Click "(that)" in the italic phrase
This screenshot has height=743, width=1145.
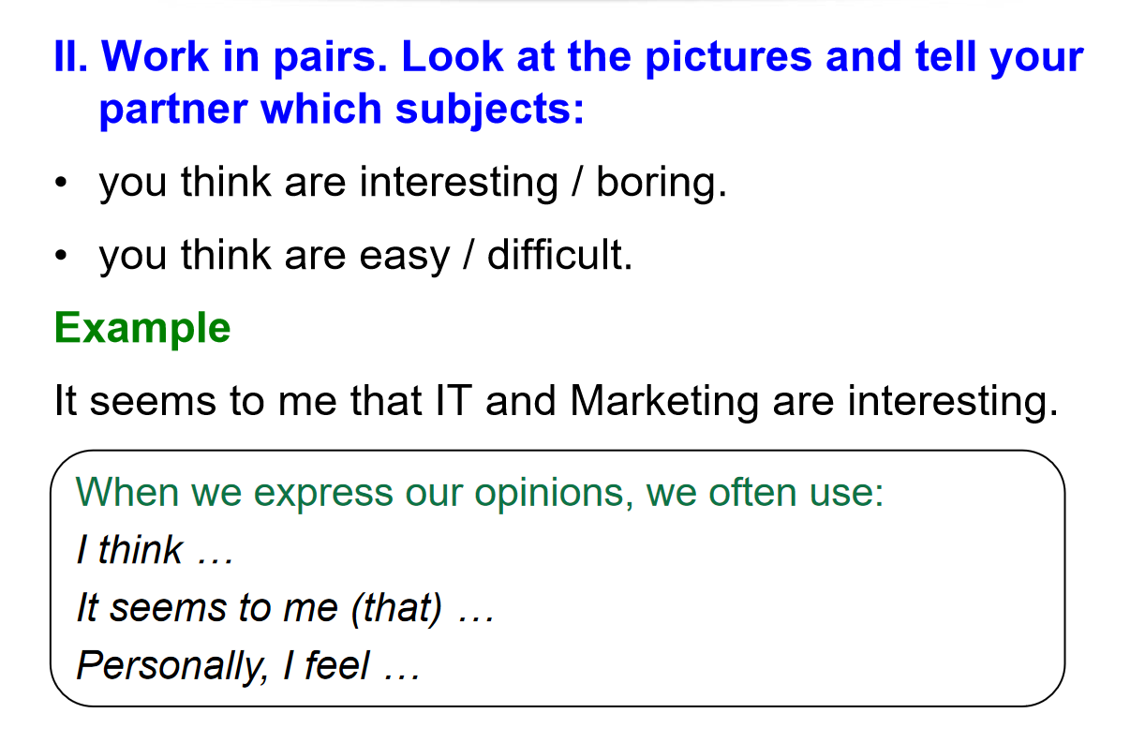click(x=396, y=609)
